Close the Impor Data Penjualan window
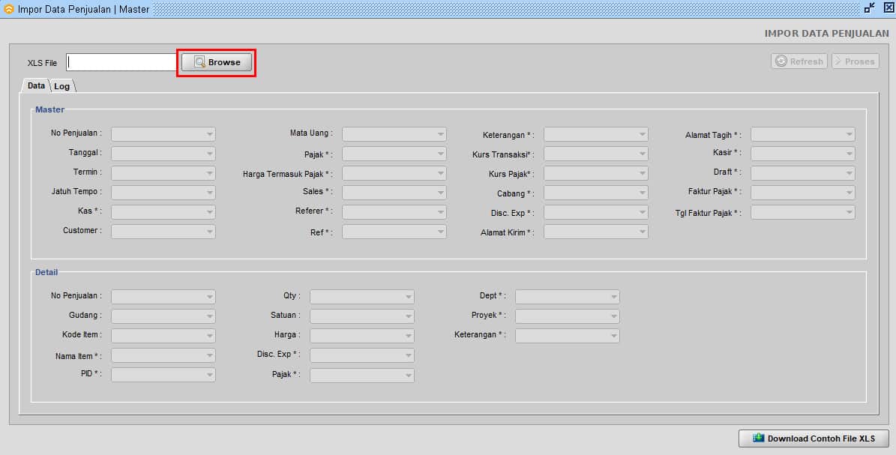Viewport: 896px width, 455px height. (x=889, y=8)
